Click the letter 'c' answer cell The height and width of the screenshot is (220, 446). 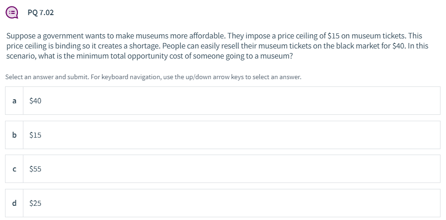(x=14, y=169)
